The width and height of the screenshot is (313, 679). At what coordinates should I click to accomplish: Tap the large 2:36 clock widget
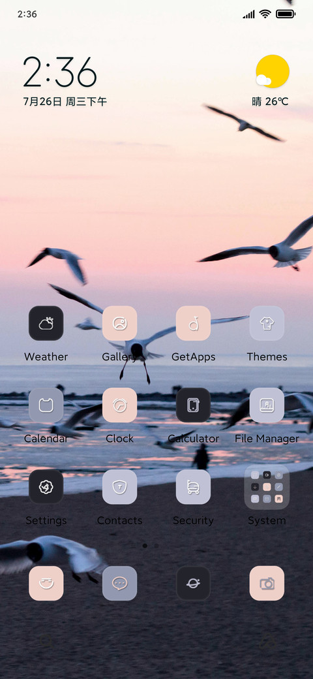coord(59,72)
